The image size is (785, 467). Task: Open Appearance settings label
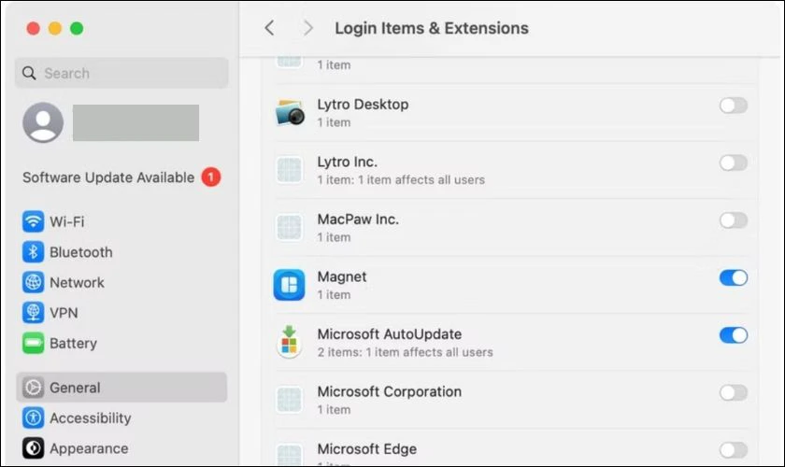pyautogui.click(x=89, y=448)
